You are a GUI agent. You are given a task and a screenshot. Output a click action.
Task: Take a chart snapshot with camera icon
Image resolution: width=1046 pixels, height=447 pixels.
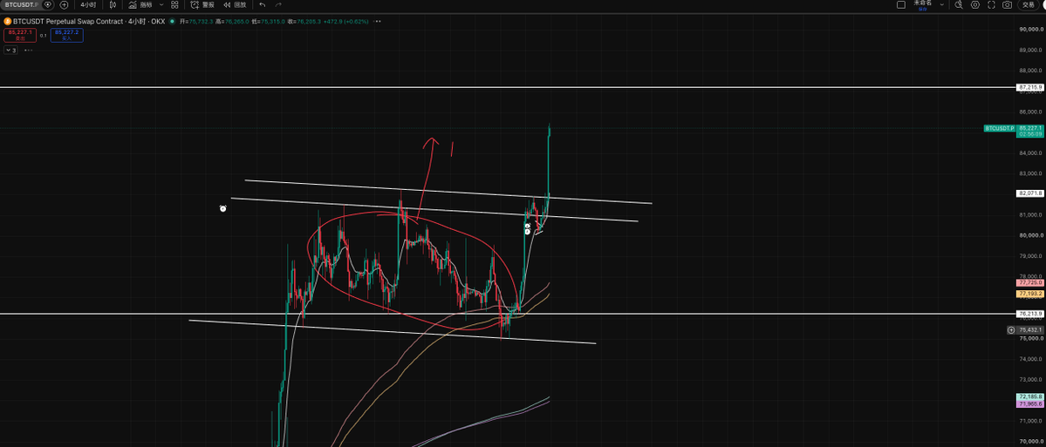click(1008, 4)
